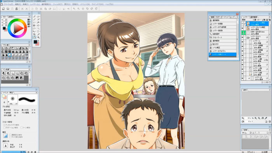Select the Text tool in tool palette
This screenshot has width=272, height=153.
point(38,31)
